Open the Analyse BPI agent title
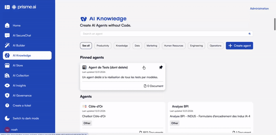Screen dimensions: 276x135 180,106
